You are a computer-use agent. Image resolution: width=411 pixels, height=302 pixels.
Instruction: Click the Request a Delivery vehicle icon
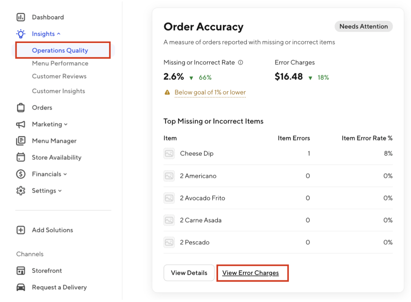pos(21,287)
